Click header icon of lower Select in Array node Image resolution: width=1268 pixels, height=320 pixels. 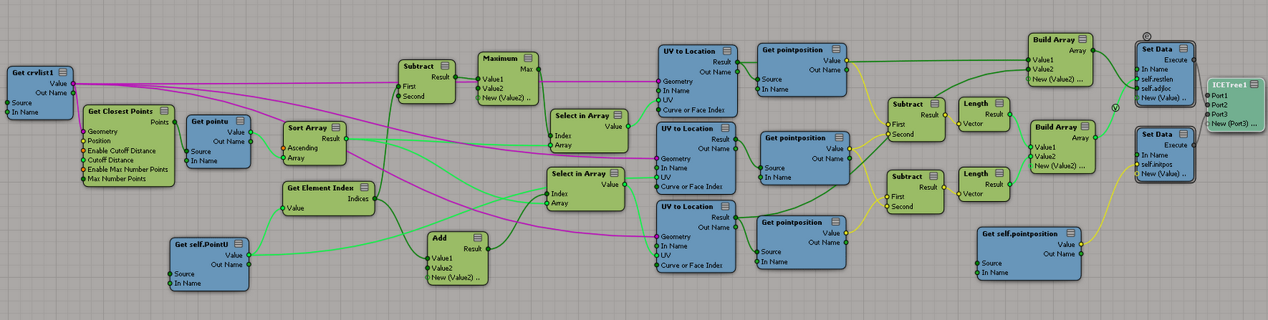pos(614,173)
